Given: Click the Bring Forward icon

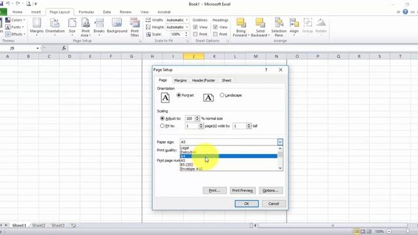Looking at the screenshot, I should tap(241, 27).
